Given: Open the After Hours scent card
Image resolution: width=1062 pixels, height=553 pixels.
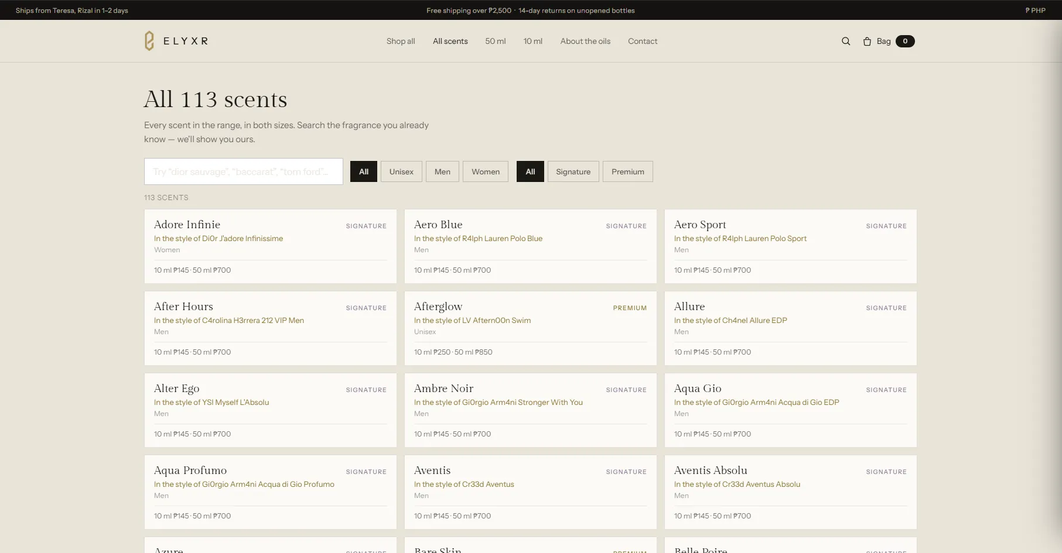Looking at the screenshot, I should pyautogui.click(x=271, y=328).
